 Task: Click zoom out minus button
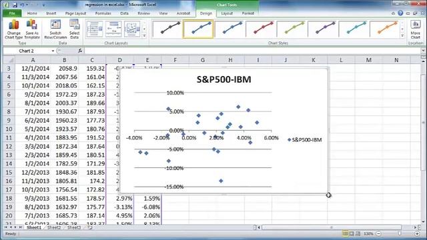click(378, 234)
